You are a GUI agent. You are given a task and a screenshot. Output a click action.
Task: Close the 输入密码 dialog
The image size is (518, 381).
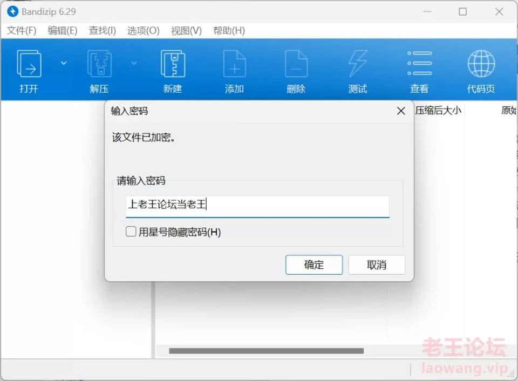401,111
